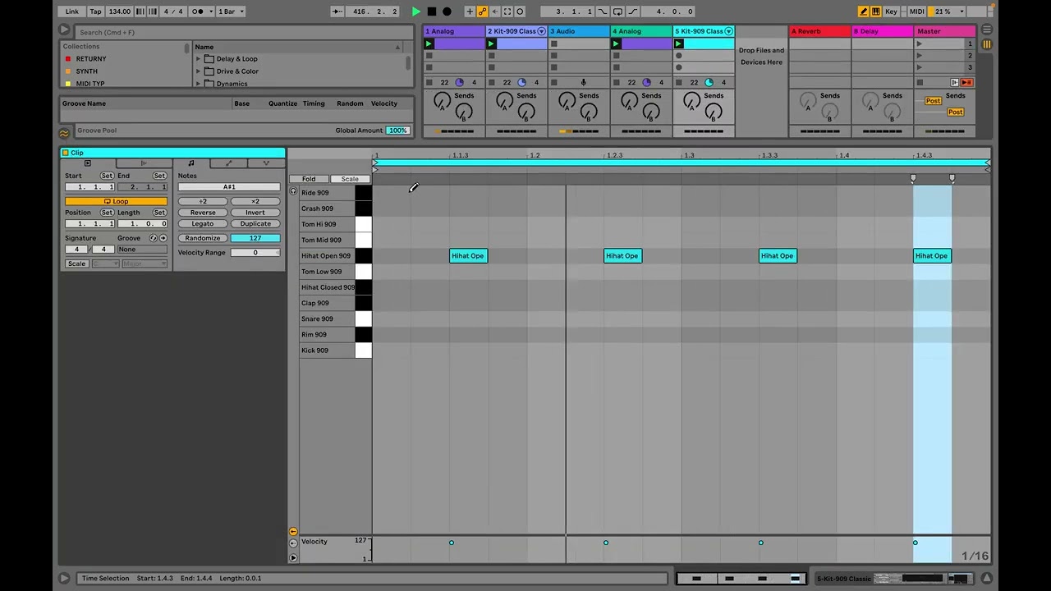
Task: Arm the round Record button
Action: click(447, 11)
